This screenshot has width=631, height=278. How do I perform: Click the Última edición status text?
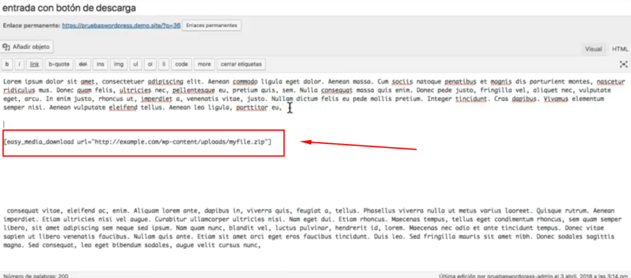534,276
